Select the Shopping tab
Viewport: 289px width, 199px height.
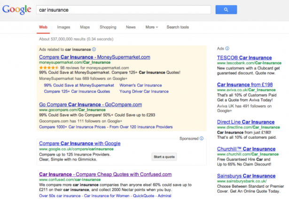click(x=108, y=27)
